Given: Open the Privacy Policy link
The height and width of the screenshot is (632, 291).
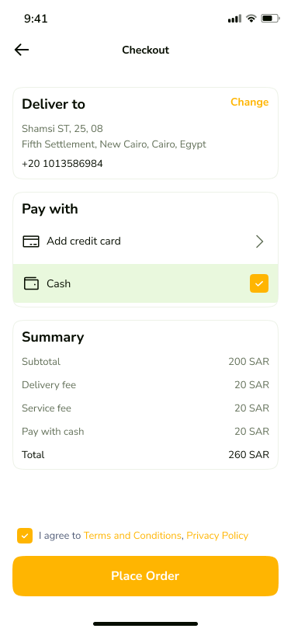Looking at the screenshot, I should click(217, 536).
